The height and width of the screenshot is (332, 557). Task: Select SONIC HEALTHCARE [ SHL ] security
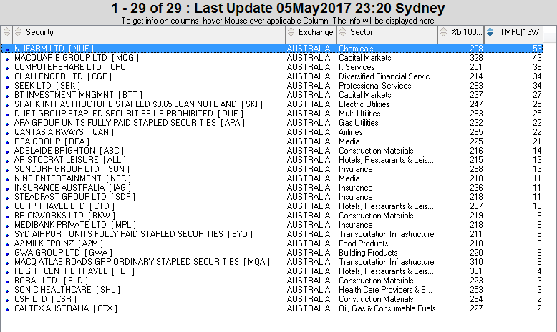tap(67, 289)
